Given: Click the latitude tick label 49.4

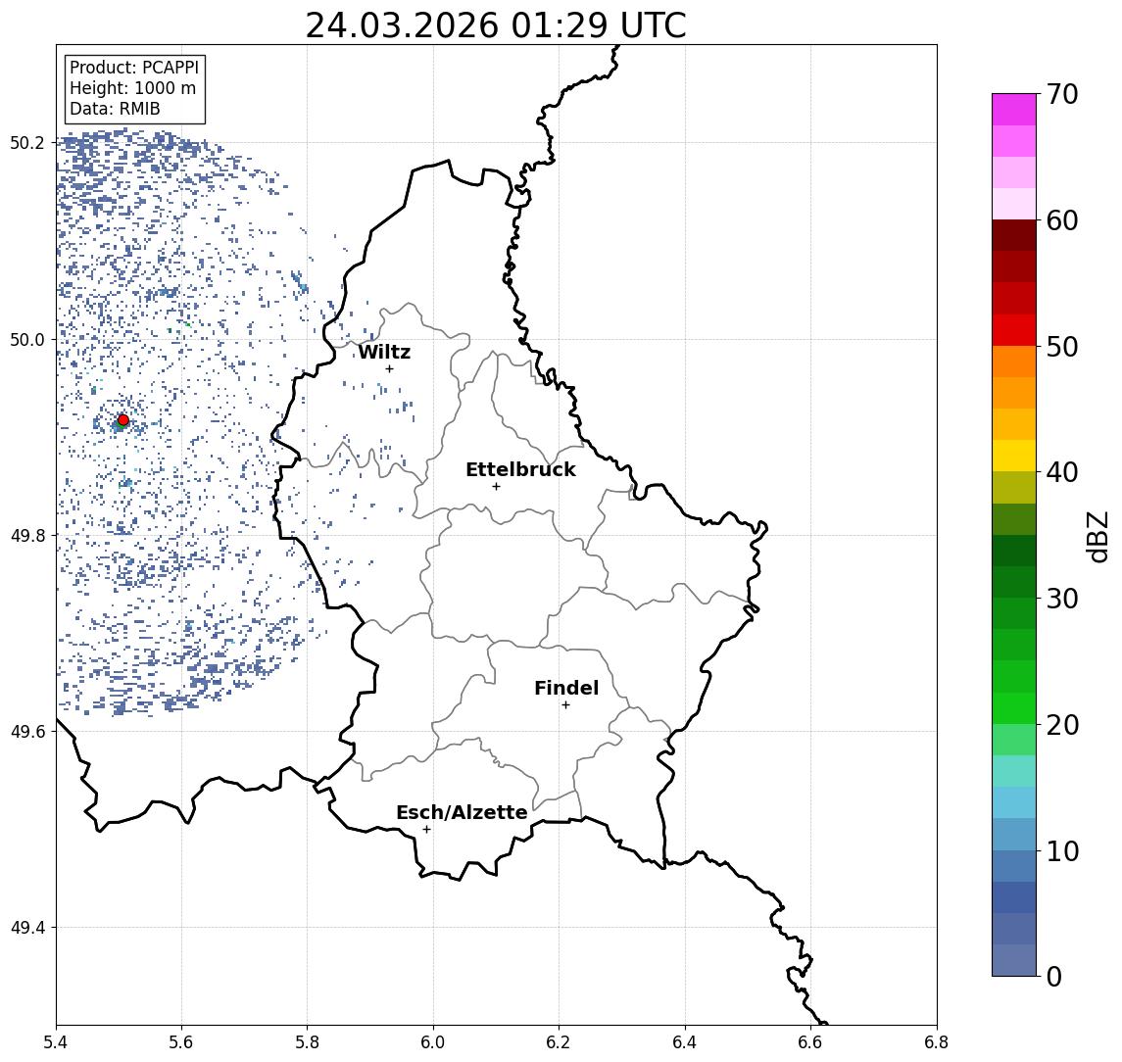Looking at the screenshot, I should tap(26, 928).
